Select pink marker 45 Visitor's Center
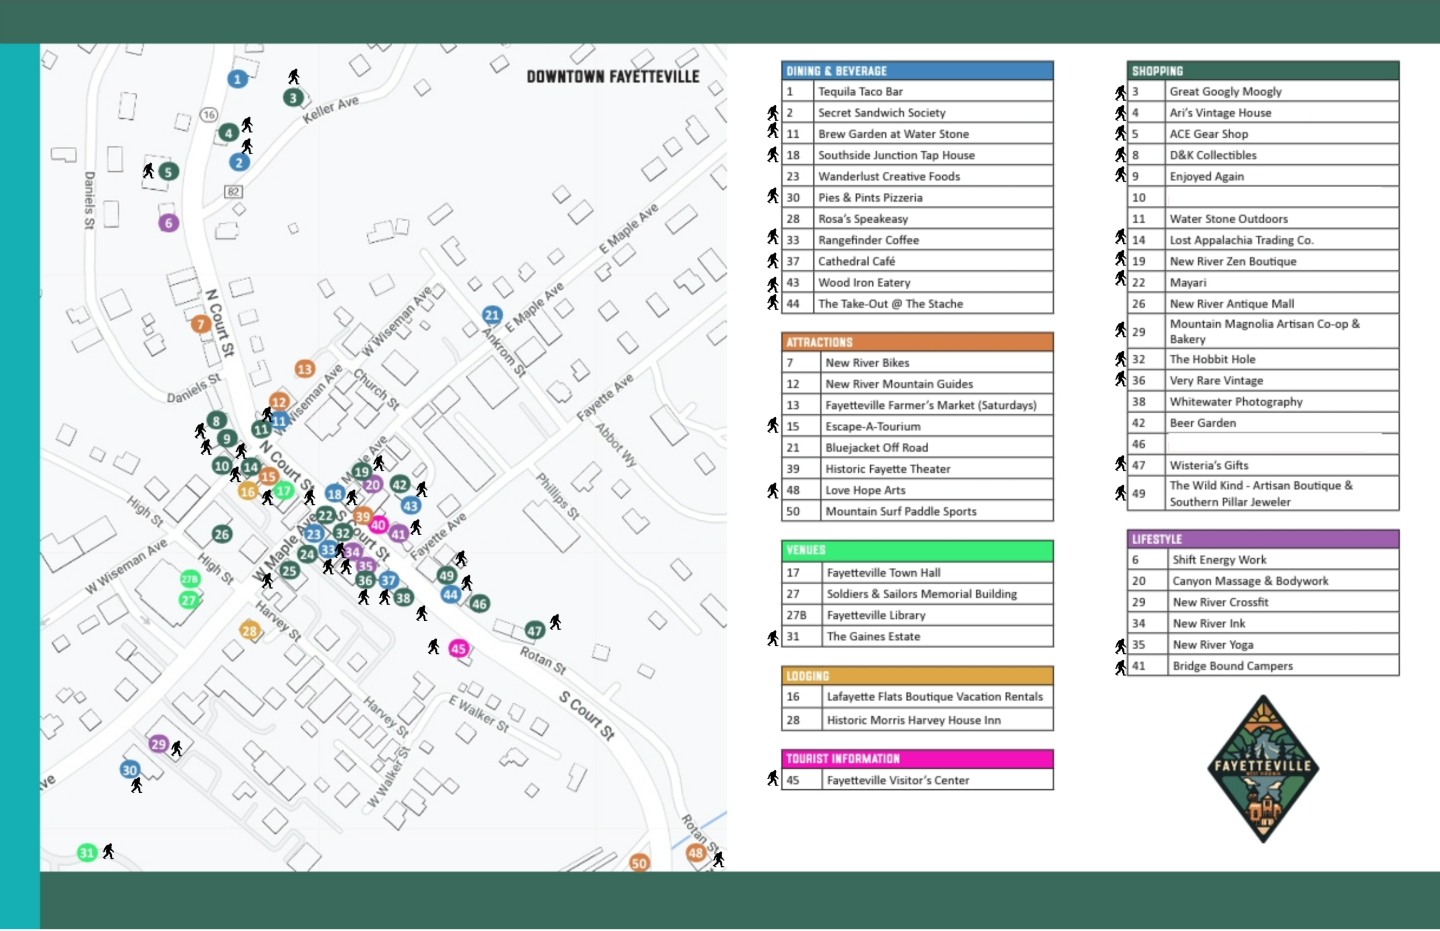The height and width of the screenshot is (931, 1440). (458, 649)
